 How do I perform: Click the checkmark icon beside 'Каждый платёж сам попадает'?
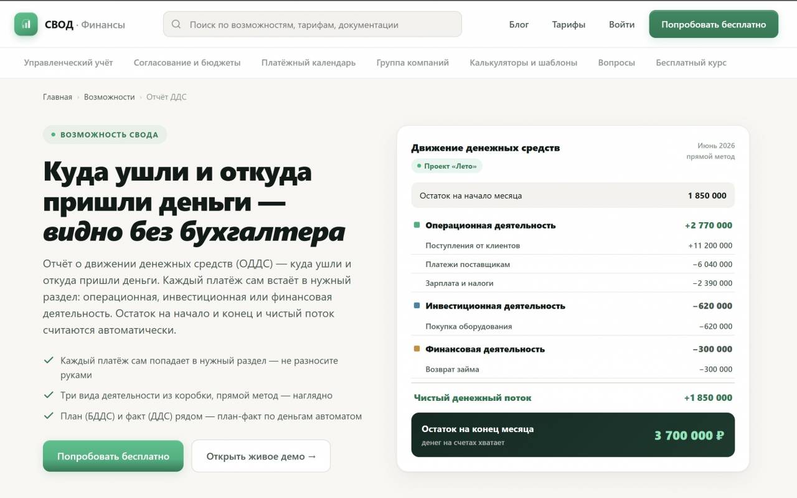[48, 360]
